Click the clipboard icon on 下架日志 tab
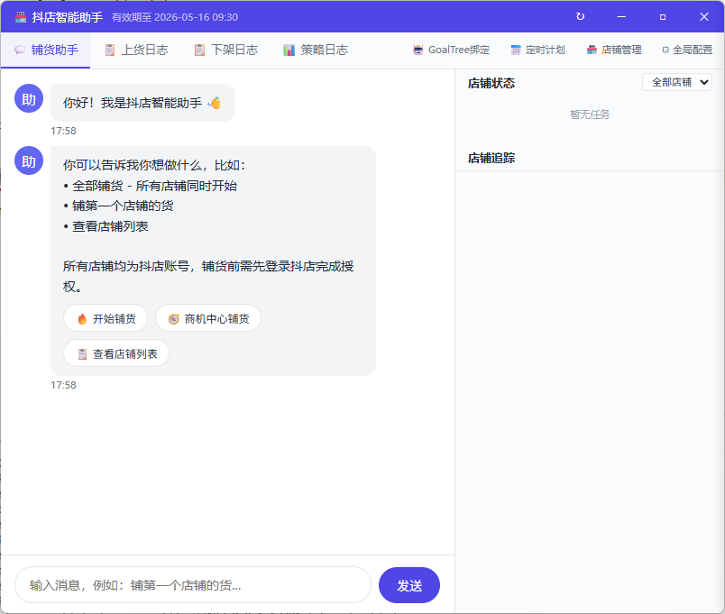Viewport: 725px width, 614px height. (x=199, y=50)
